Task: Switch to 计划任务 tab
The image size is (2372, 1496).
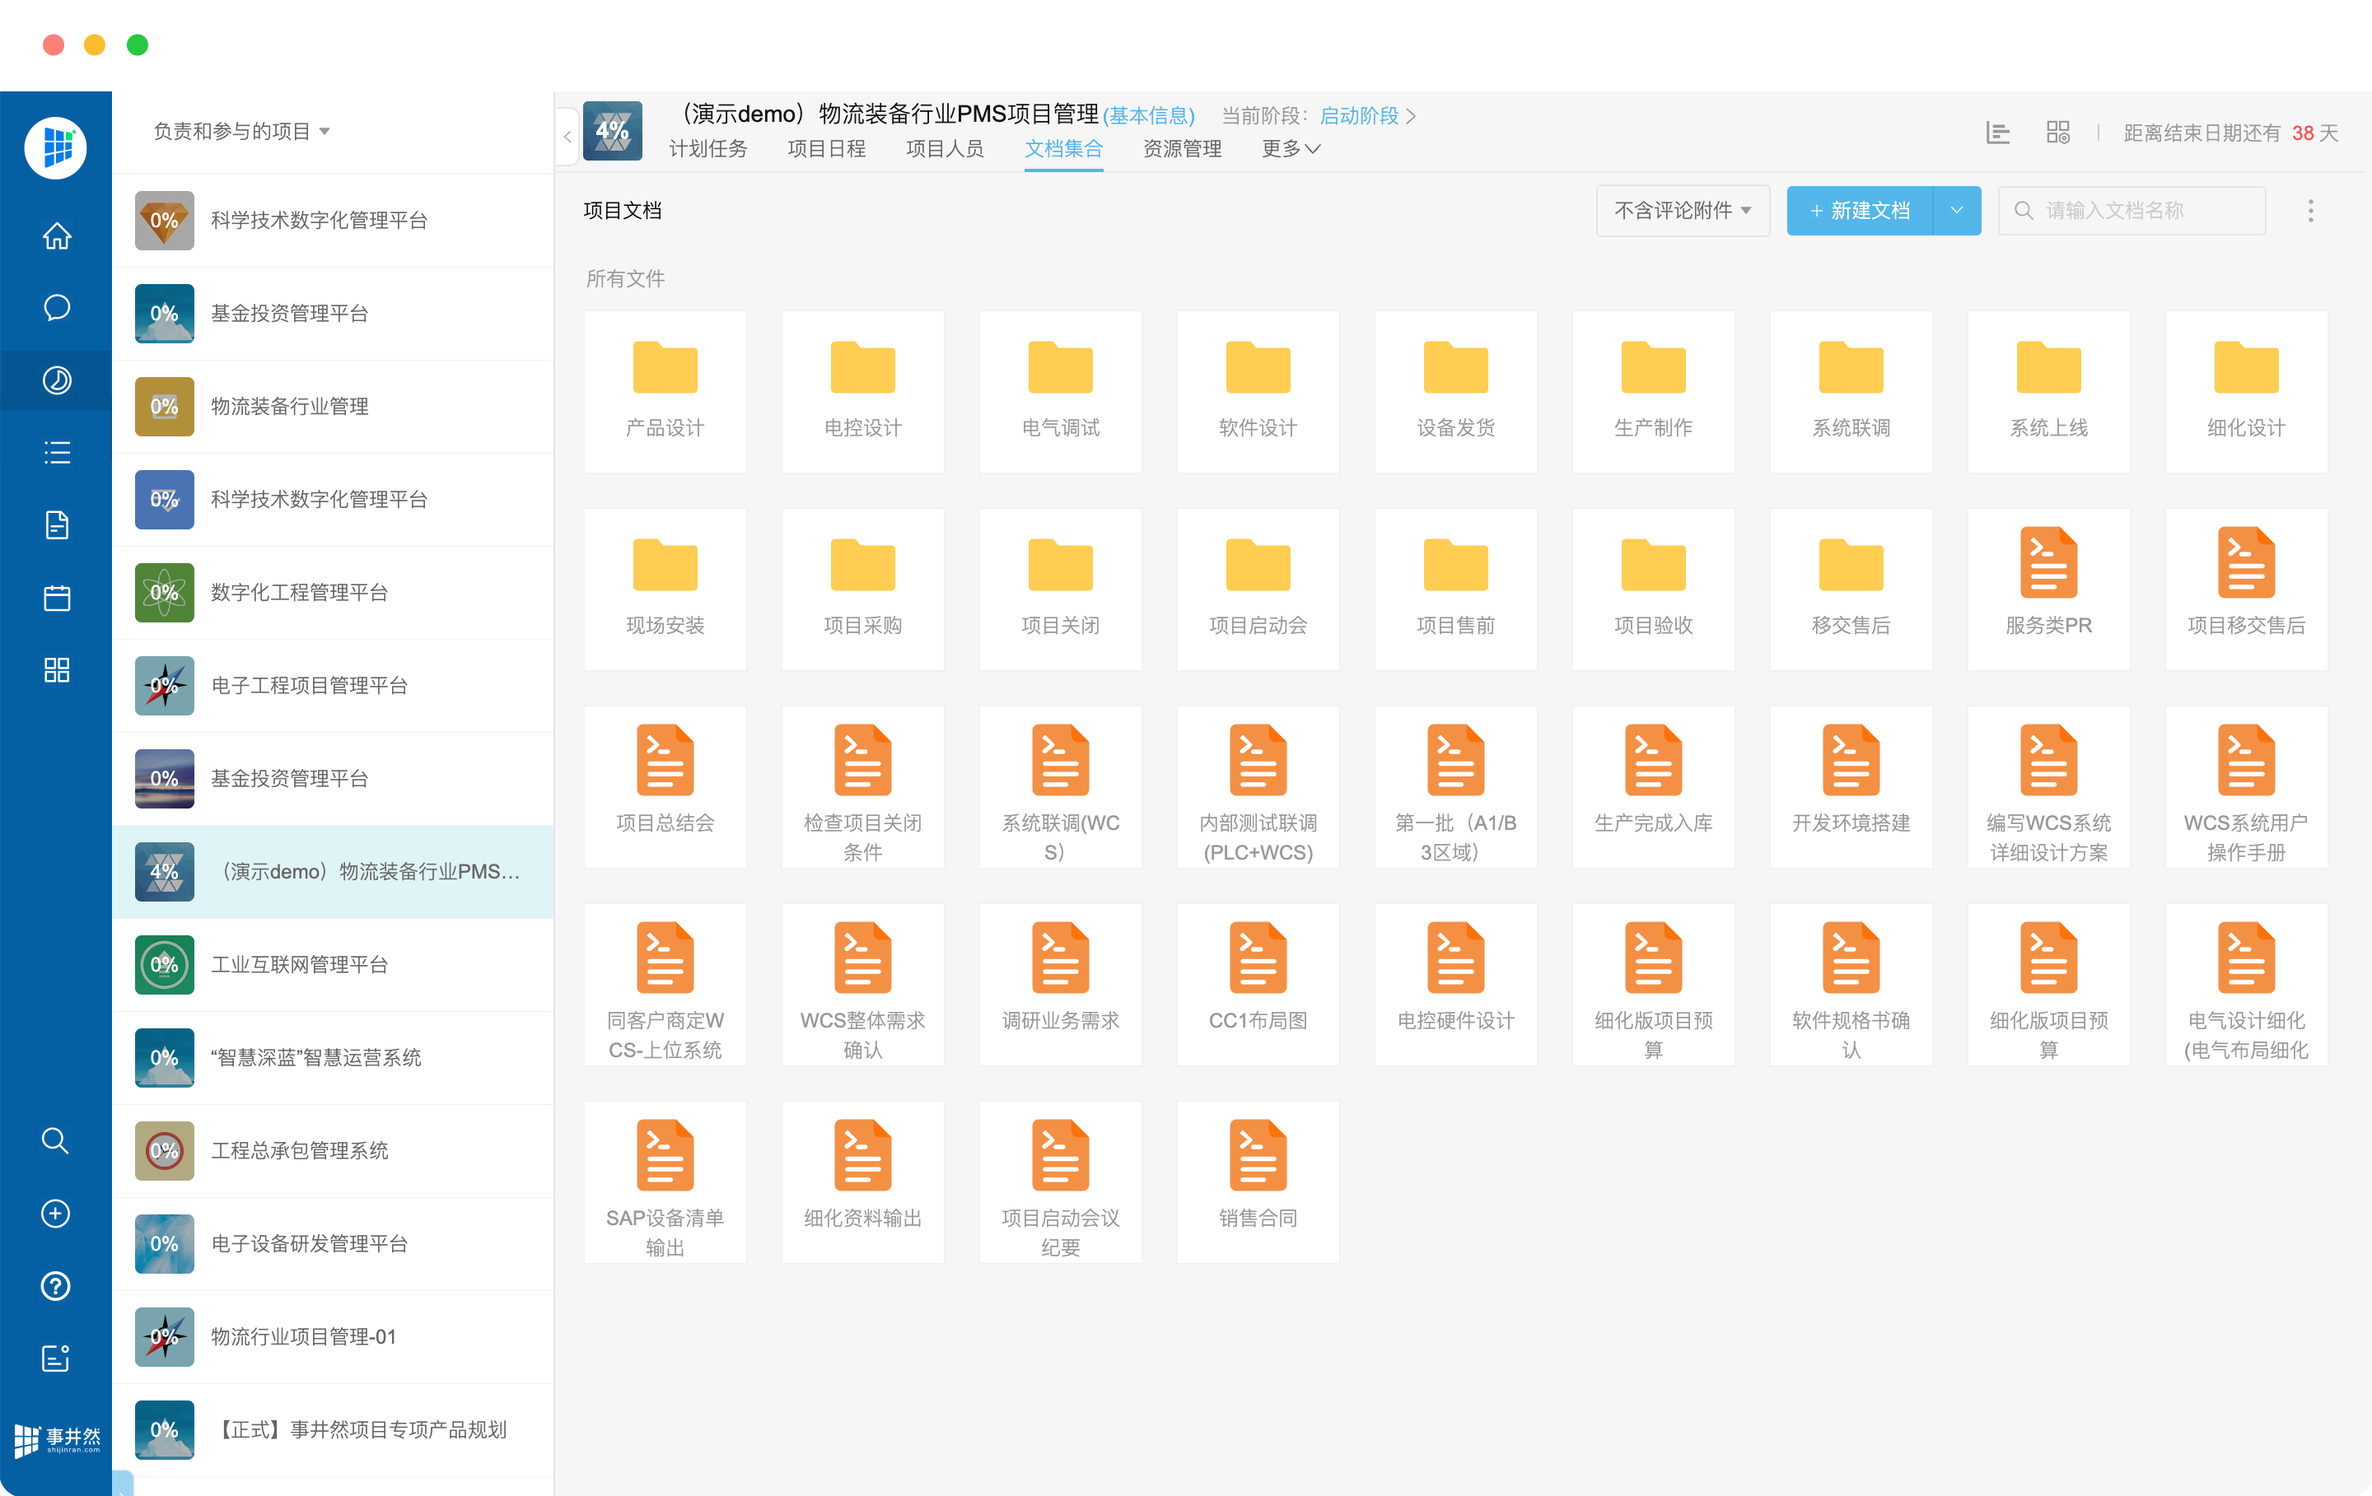Action: 707,149
